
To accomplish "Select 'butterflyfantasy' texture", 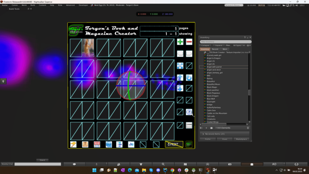I will tap(214, 108).
